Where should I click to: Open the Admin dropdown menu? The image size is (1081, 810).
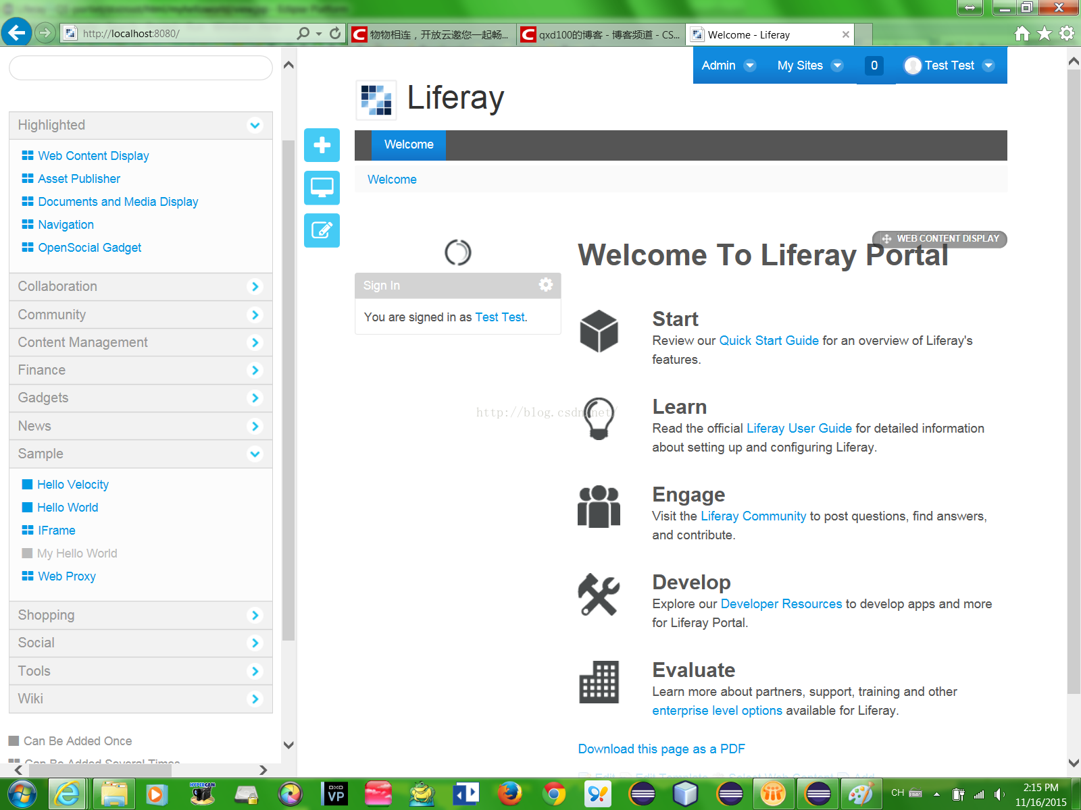[x=728, y=65]
